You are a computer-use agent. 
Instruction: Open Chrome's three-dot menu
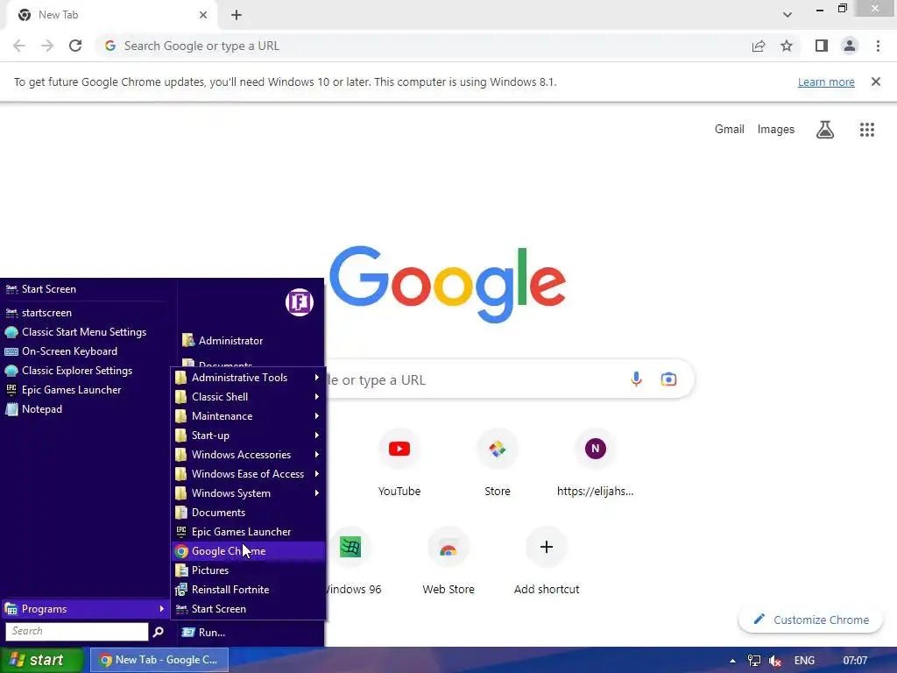coord(878,46)
